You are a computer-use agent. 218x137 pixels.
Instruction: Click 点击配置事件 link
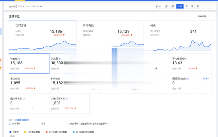22,120
